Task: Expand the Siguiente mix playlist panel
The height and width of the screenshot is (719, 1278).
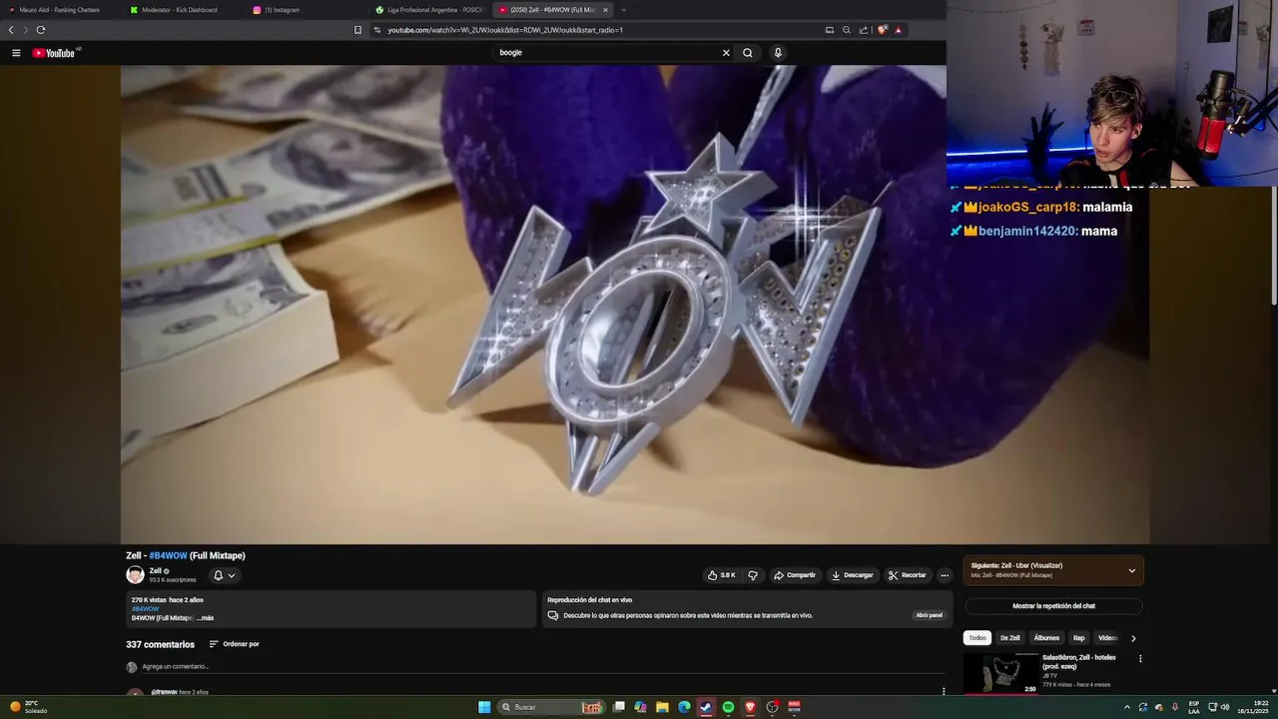Action: [1131, 571]
